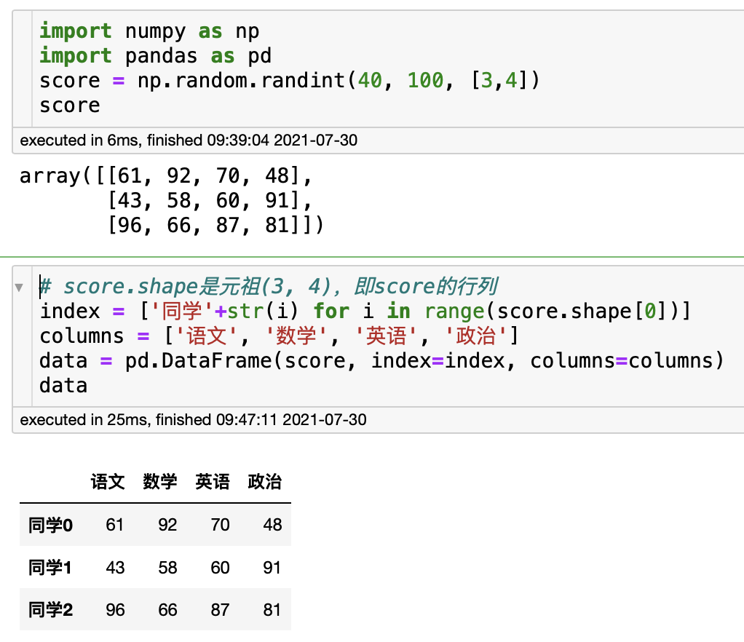The width and height of the screenshot is (744, 642).
Task: Click table cell 61 in 同学0 row
Action: (x=115, y=525)
